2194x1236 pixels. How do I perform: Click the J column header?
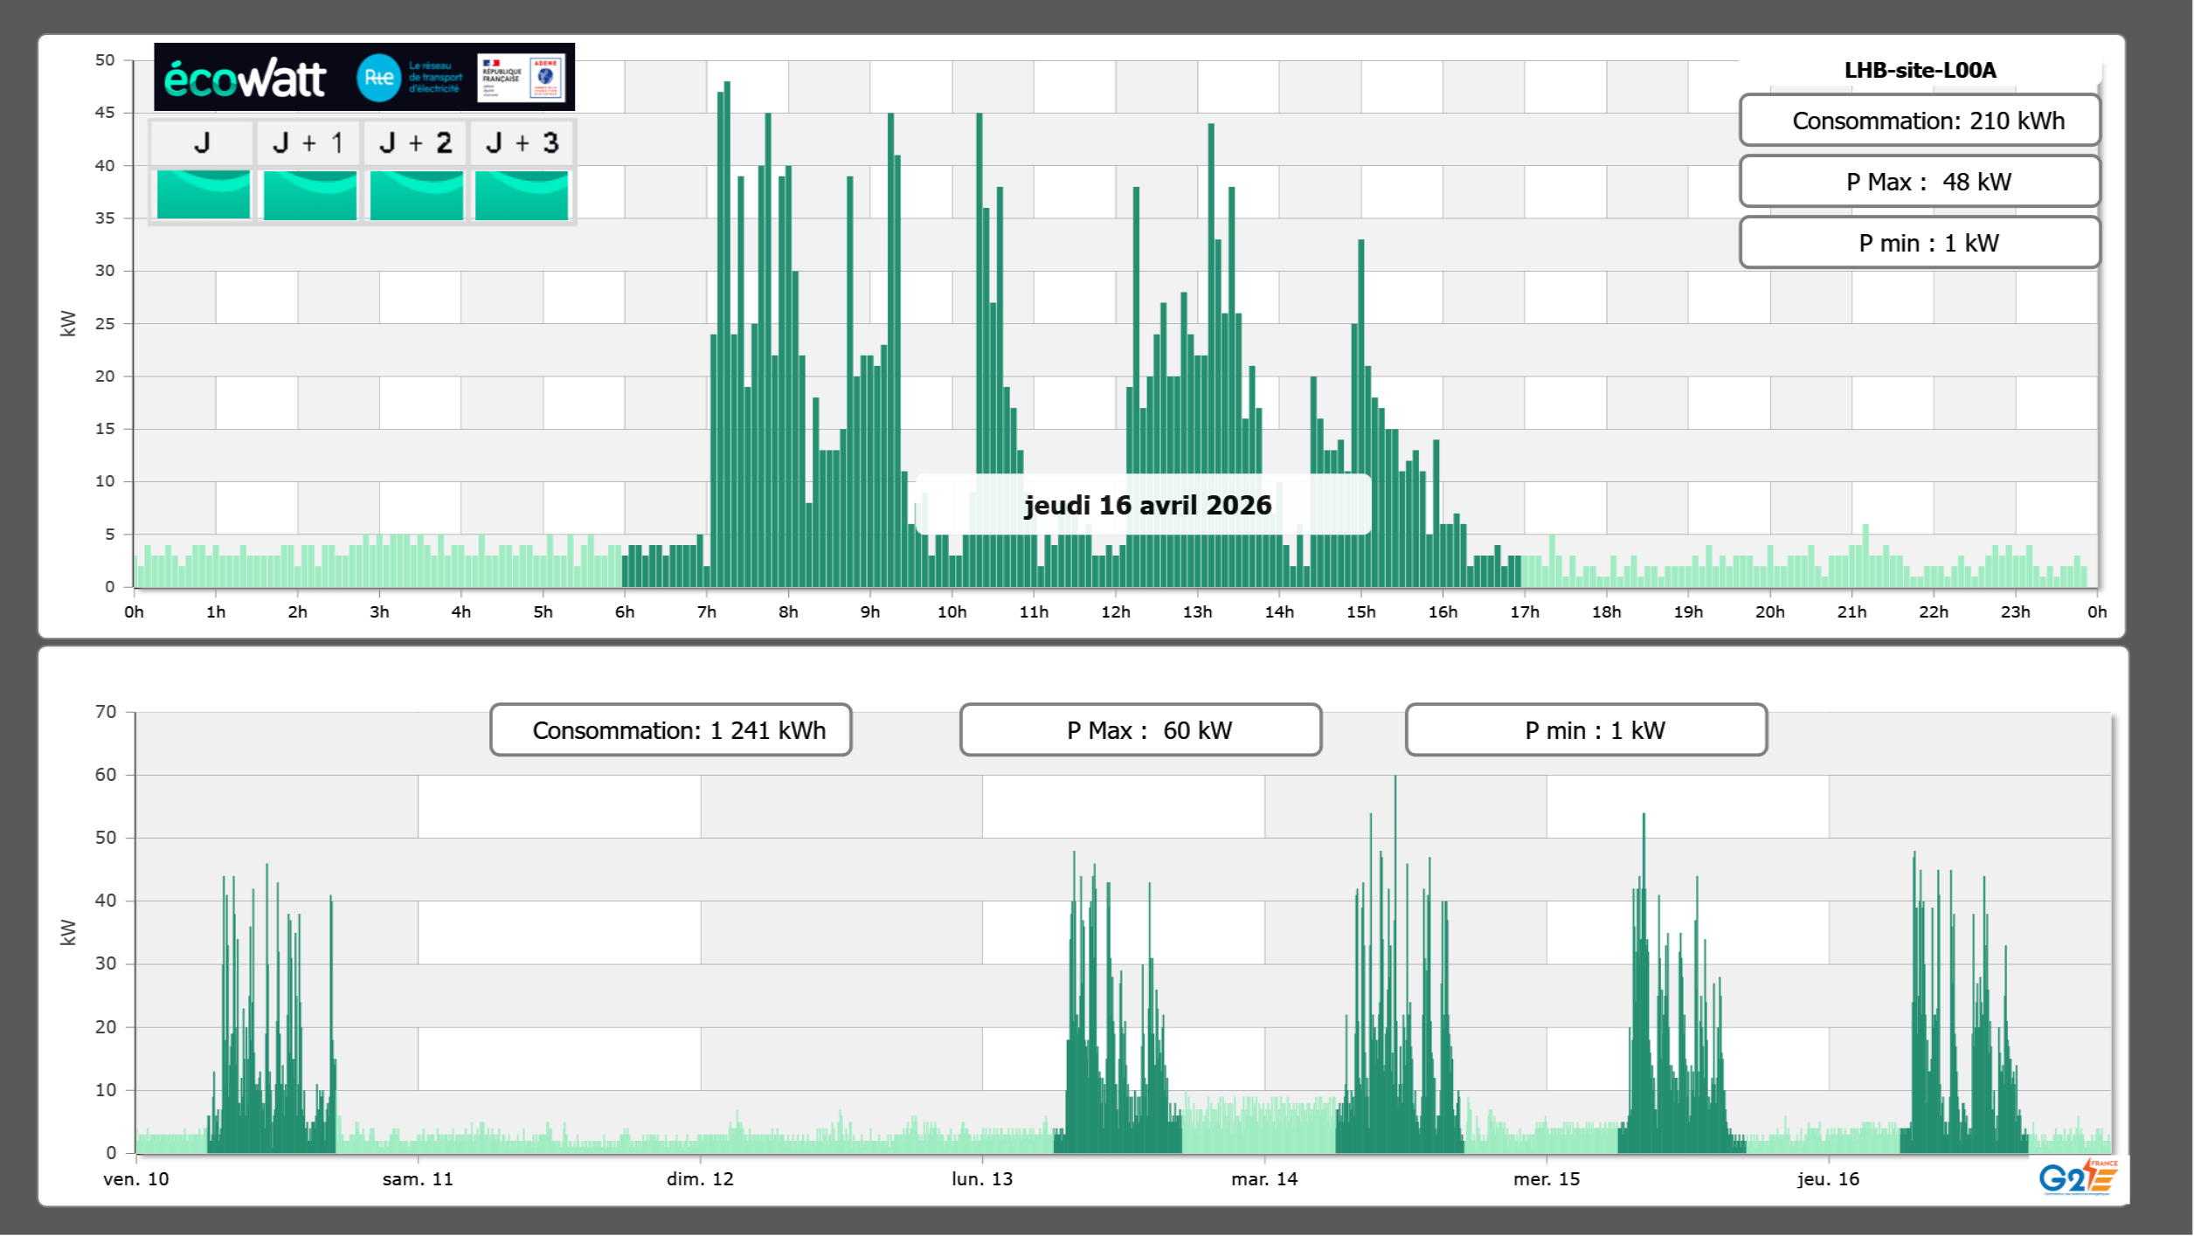(x=202, y=142)
